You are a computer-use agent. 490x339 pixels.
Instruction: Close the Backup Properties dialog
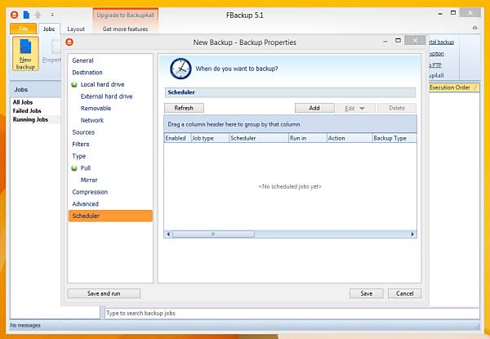point(415,40)
